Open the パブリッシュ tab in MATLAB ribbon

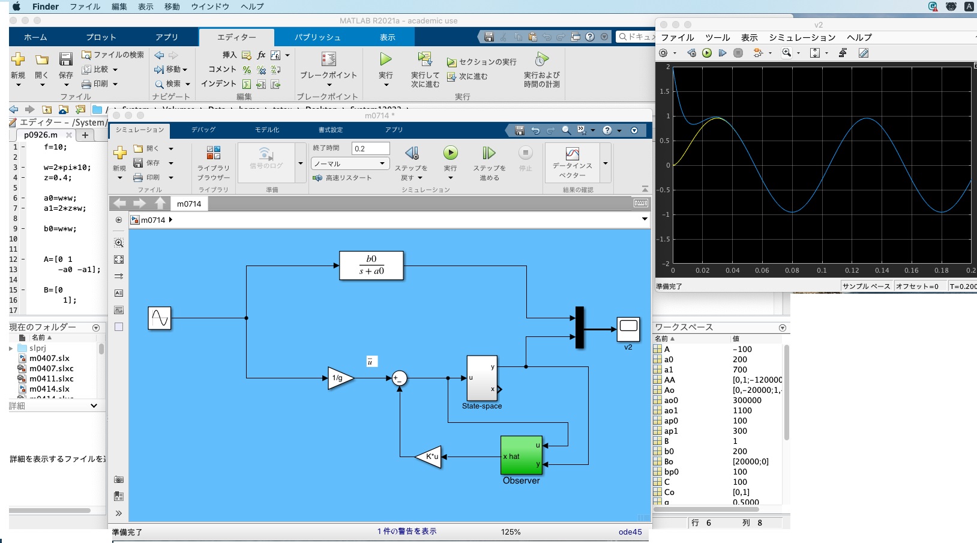coord(317,37)
